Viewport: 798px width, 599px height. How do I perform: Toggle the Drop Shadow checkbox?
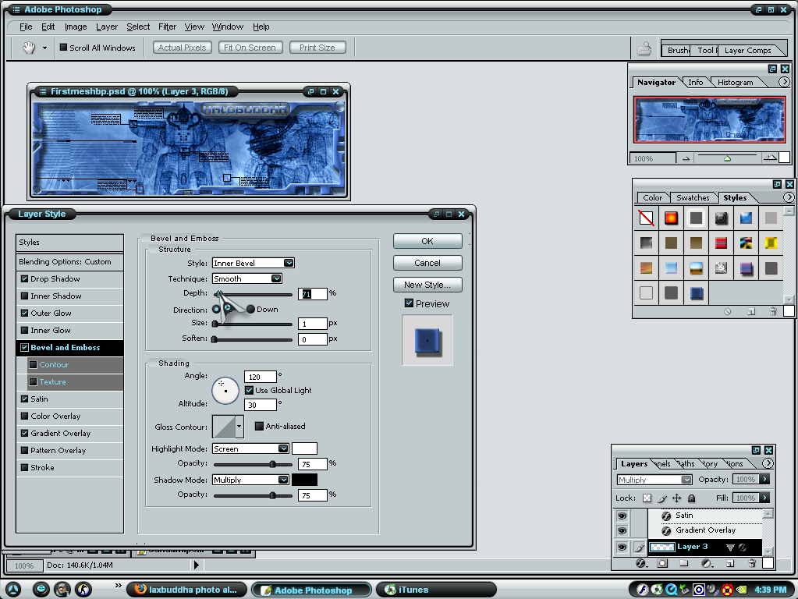pyautogui.click(x=24, y=279)
